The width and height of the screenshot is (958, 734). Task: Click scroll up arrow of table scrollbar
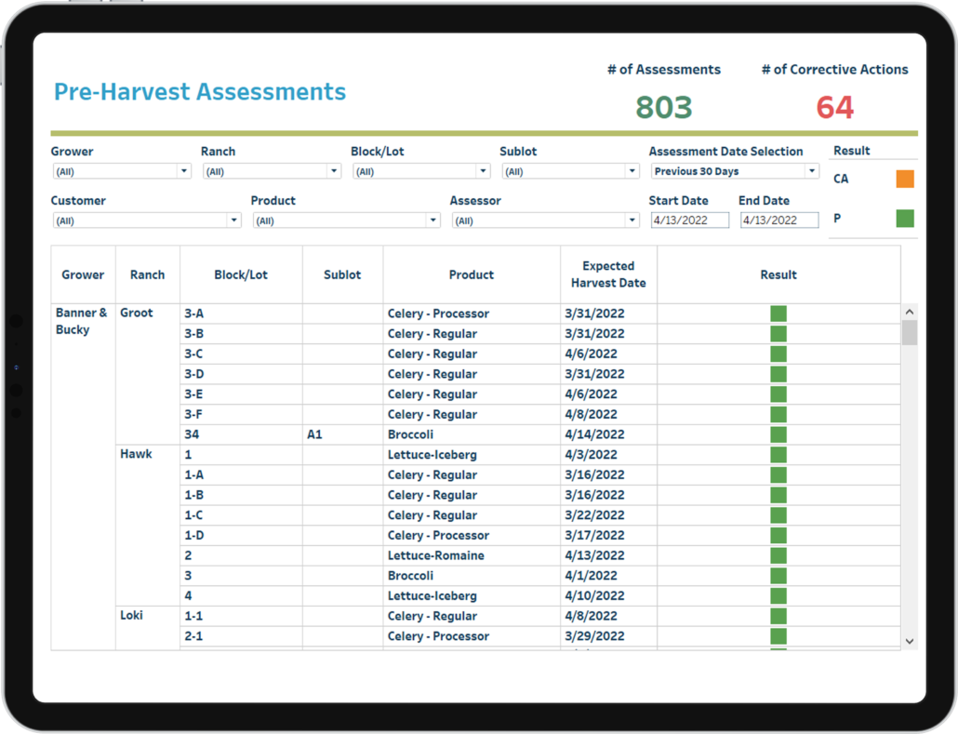pos(910,312)
